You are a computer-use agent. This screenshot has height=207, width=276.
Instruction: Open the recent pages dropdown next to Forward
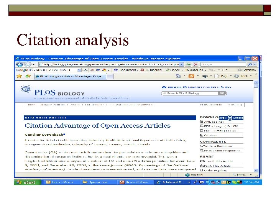(x=33, y=64)
